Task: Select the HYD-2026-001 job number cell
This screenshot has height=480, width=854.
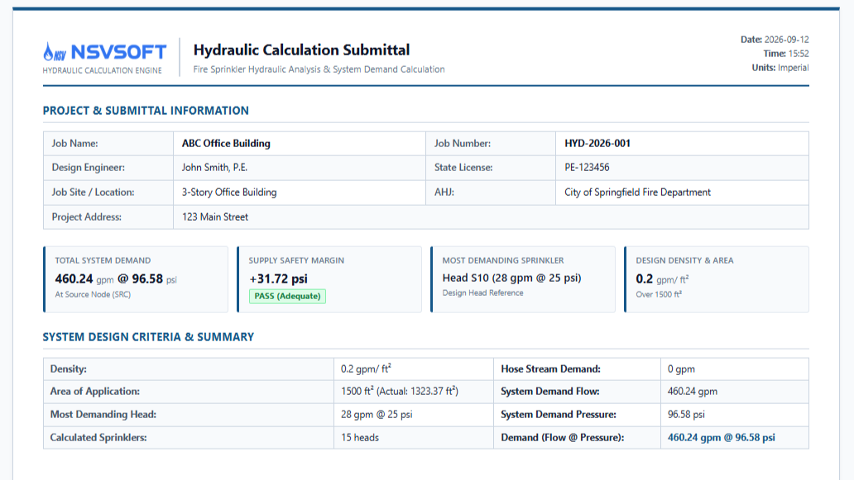Action: [x=682, y=144]
